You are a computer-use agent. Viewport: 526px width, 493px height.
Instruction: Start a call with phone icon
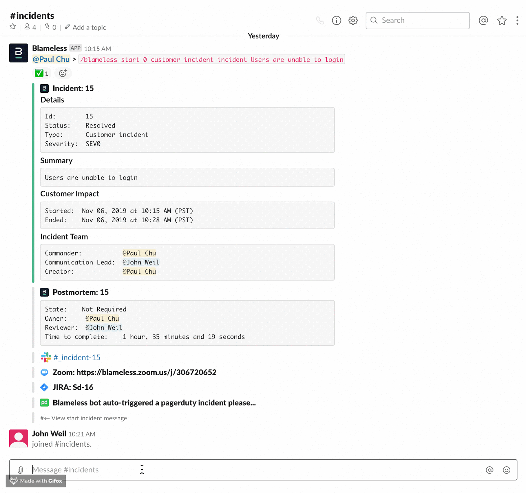coord(320,20)
